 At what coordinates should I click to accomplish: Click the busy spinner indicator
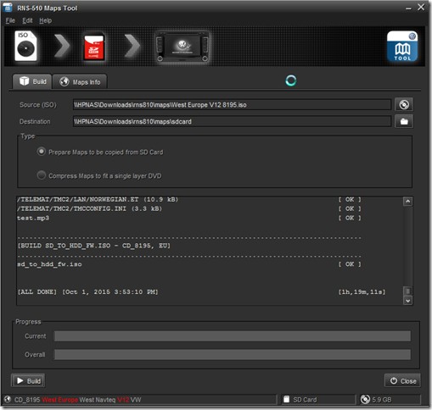click(291, 80)
